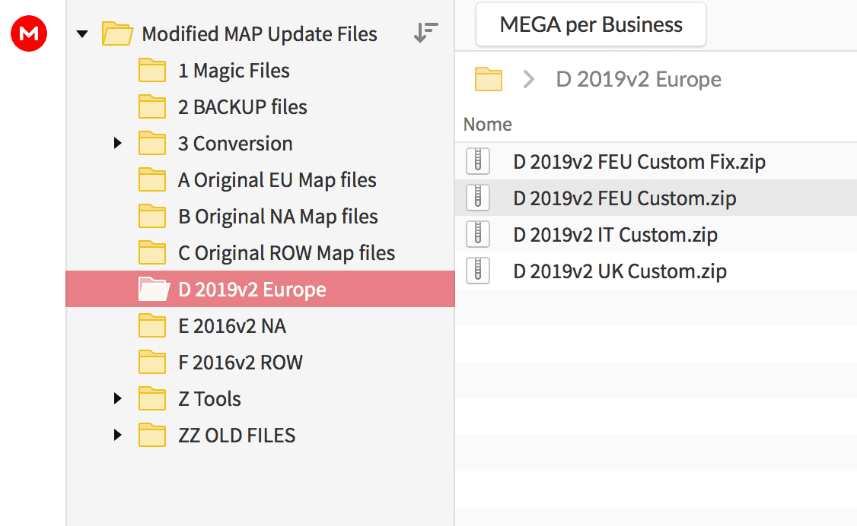
Task: Select D 2019v2 FEU Custom.zip file
Action: click(624, 198)
